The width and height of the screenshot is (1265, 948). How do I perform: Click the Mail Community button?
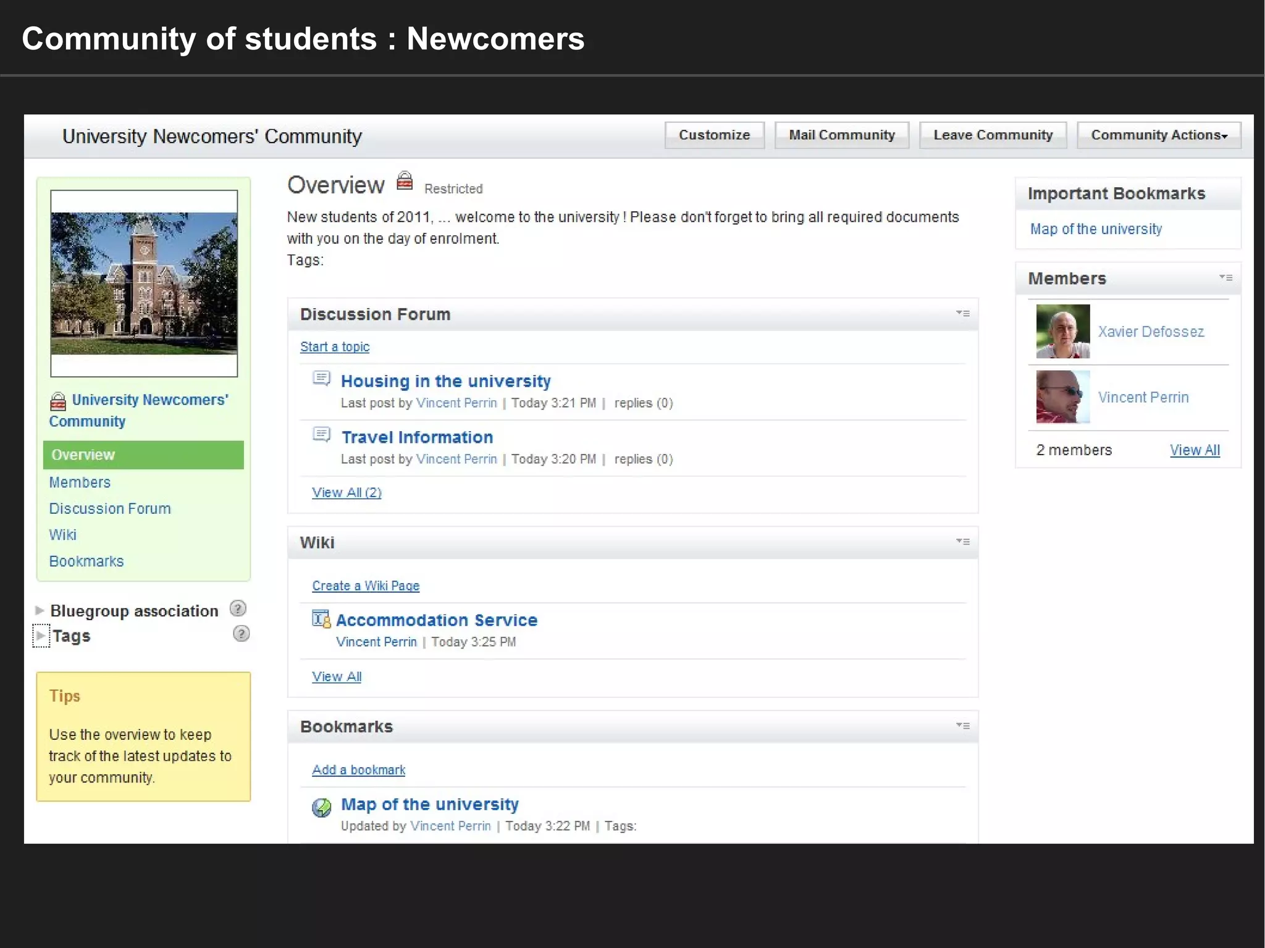[841, 135]
